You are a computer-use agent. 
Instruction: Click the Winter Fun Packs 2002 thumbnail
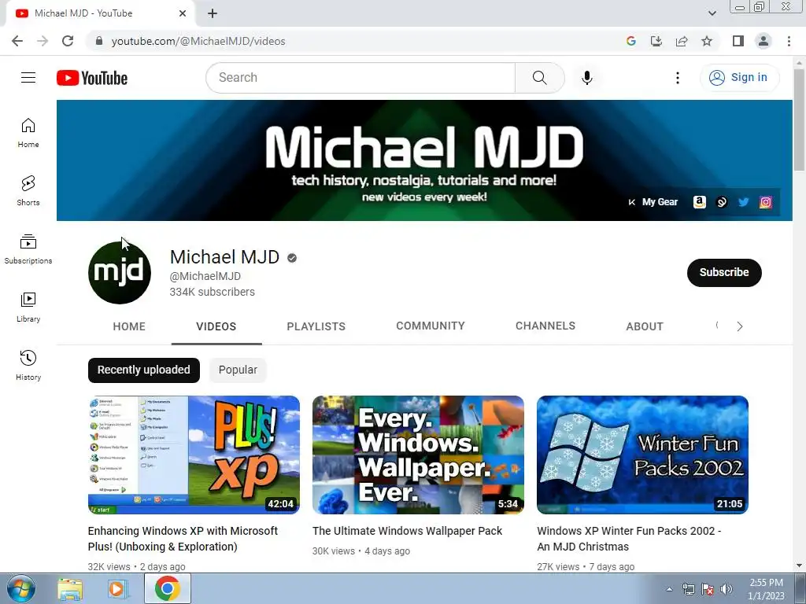click(x=642, y=455)
